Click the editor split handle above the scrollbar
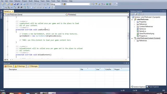The image size is (167, 94). click(x=128, y=17)
